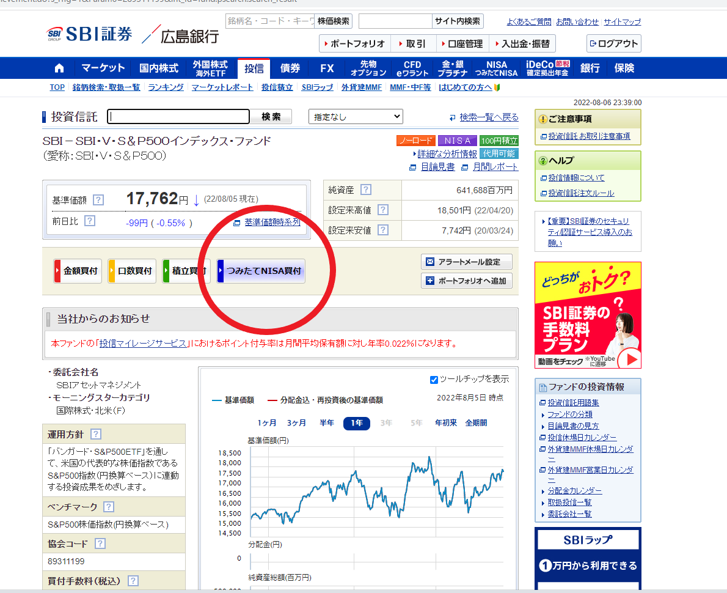The height and width of the screenshot is (593, 727).
Task: Open help icon next to 設定来安値
Action: [383, 230]
